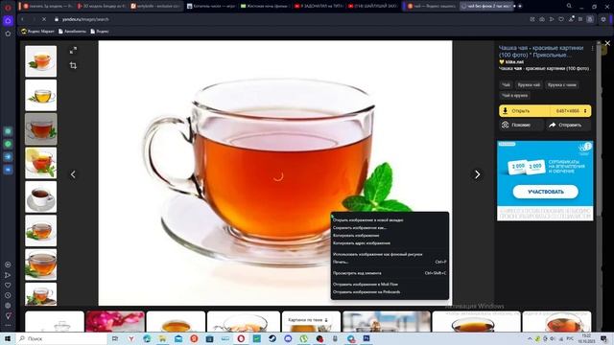Image resolution: width=614 pixels, height=345 pixels.
Task: Go to next image with the right arrow
Action: [x=477, y=174]
